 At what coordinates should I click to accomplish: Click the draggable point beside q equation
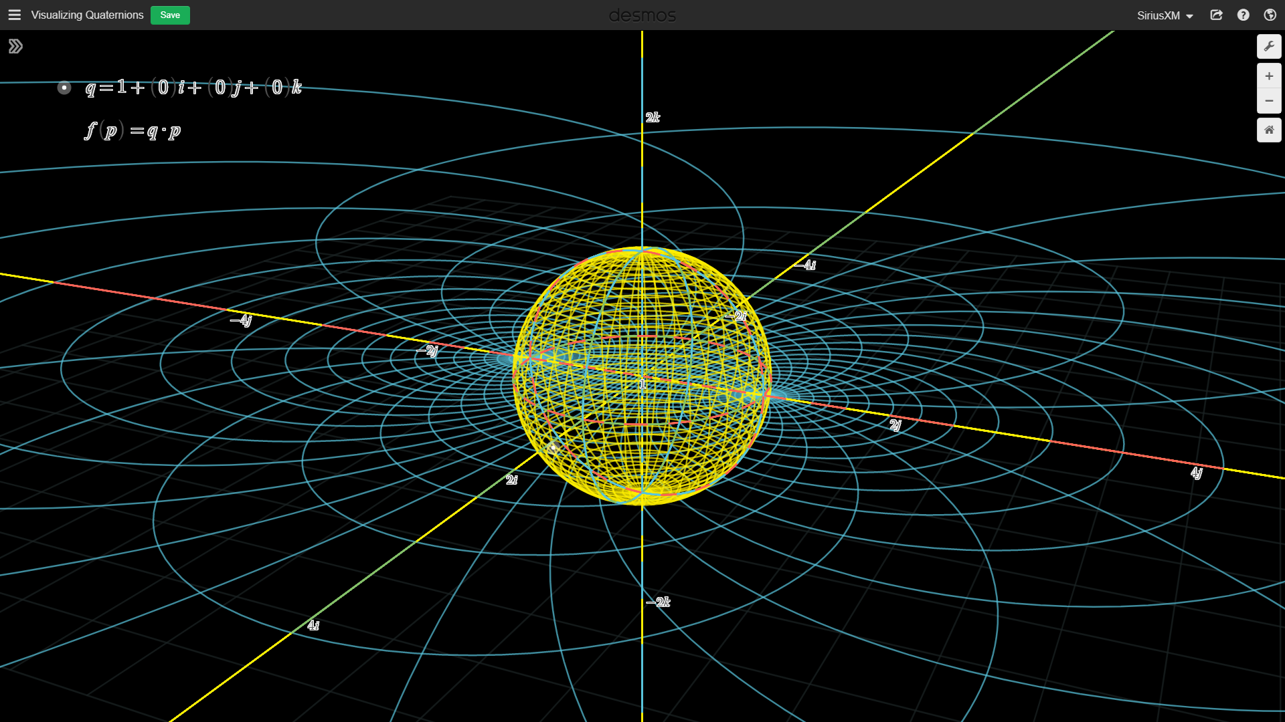coord(64,88)
